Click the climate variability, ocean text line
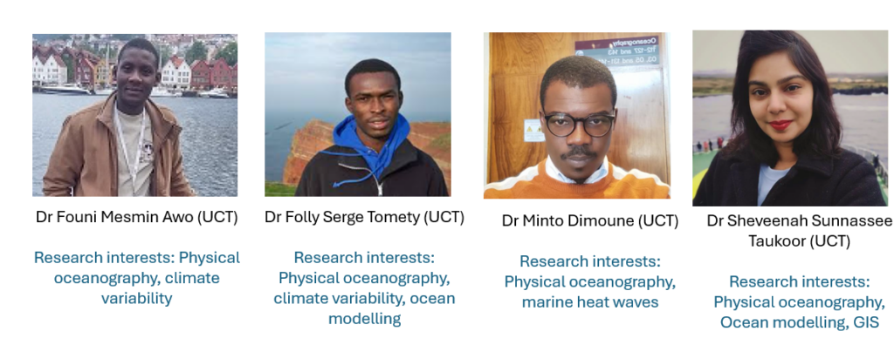 click(364, 298)
